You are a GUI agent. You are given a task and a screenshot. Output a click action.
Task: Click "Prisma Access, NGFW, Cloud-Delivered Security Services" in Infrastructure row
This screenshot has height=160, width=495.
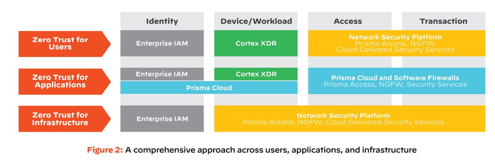[x=343, y=122]
